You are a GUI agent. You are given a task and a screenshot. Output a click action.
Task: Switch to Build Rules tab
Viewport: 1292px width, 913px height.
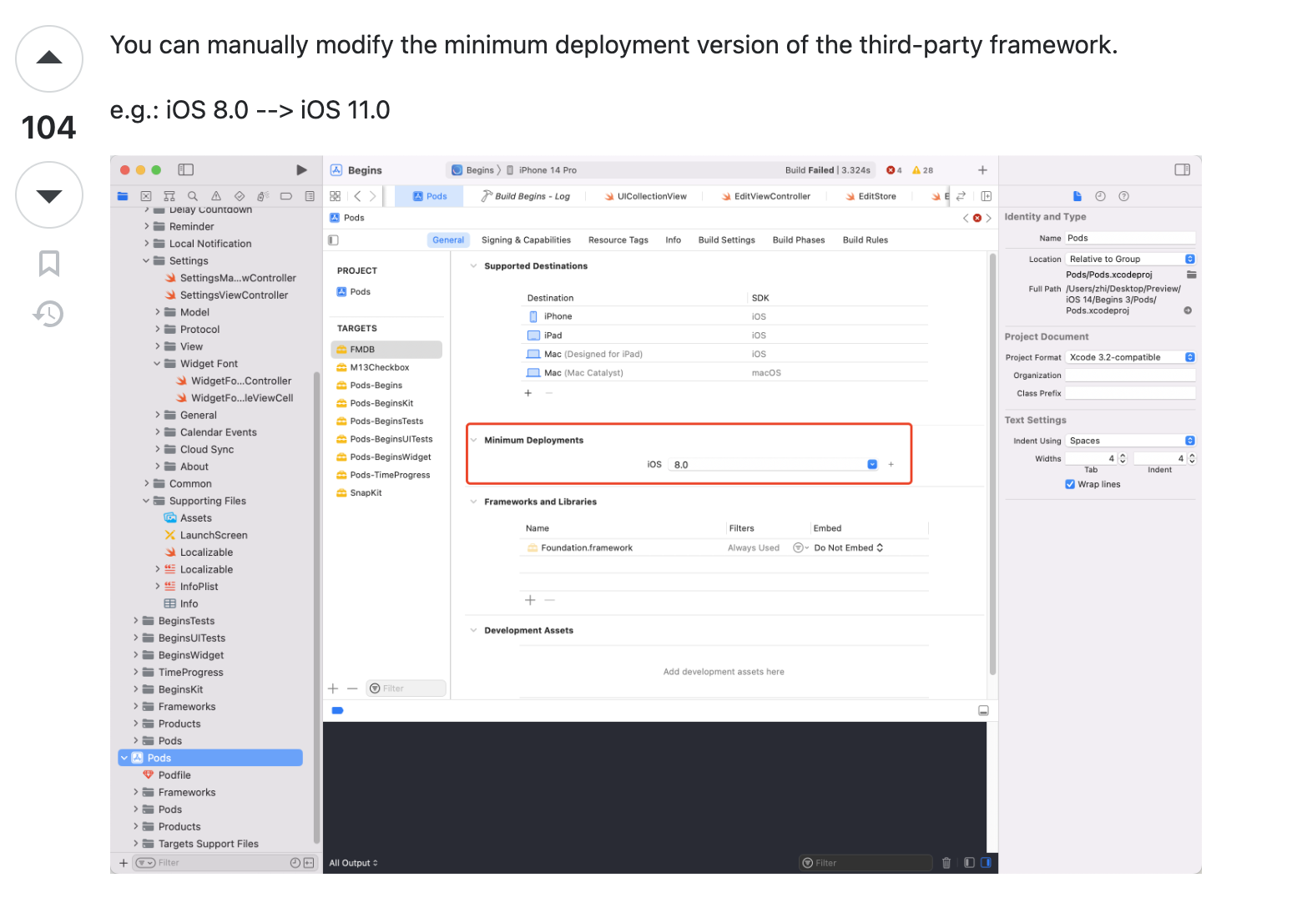(866, 240)
